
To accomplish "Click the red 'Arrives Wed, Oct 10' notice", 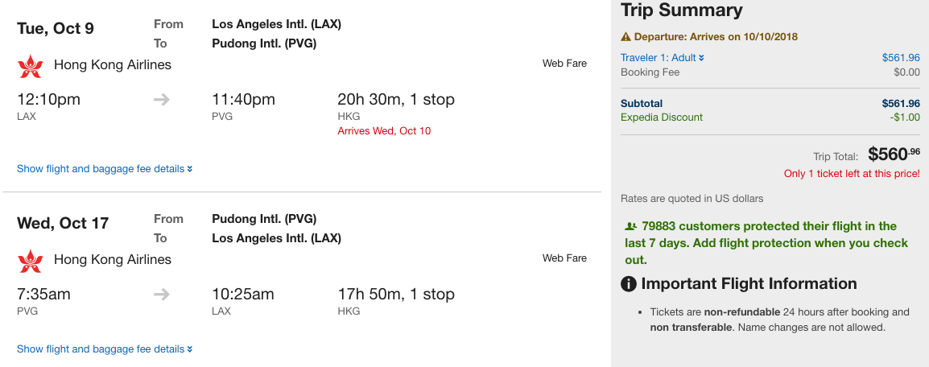I will [384, 131].
